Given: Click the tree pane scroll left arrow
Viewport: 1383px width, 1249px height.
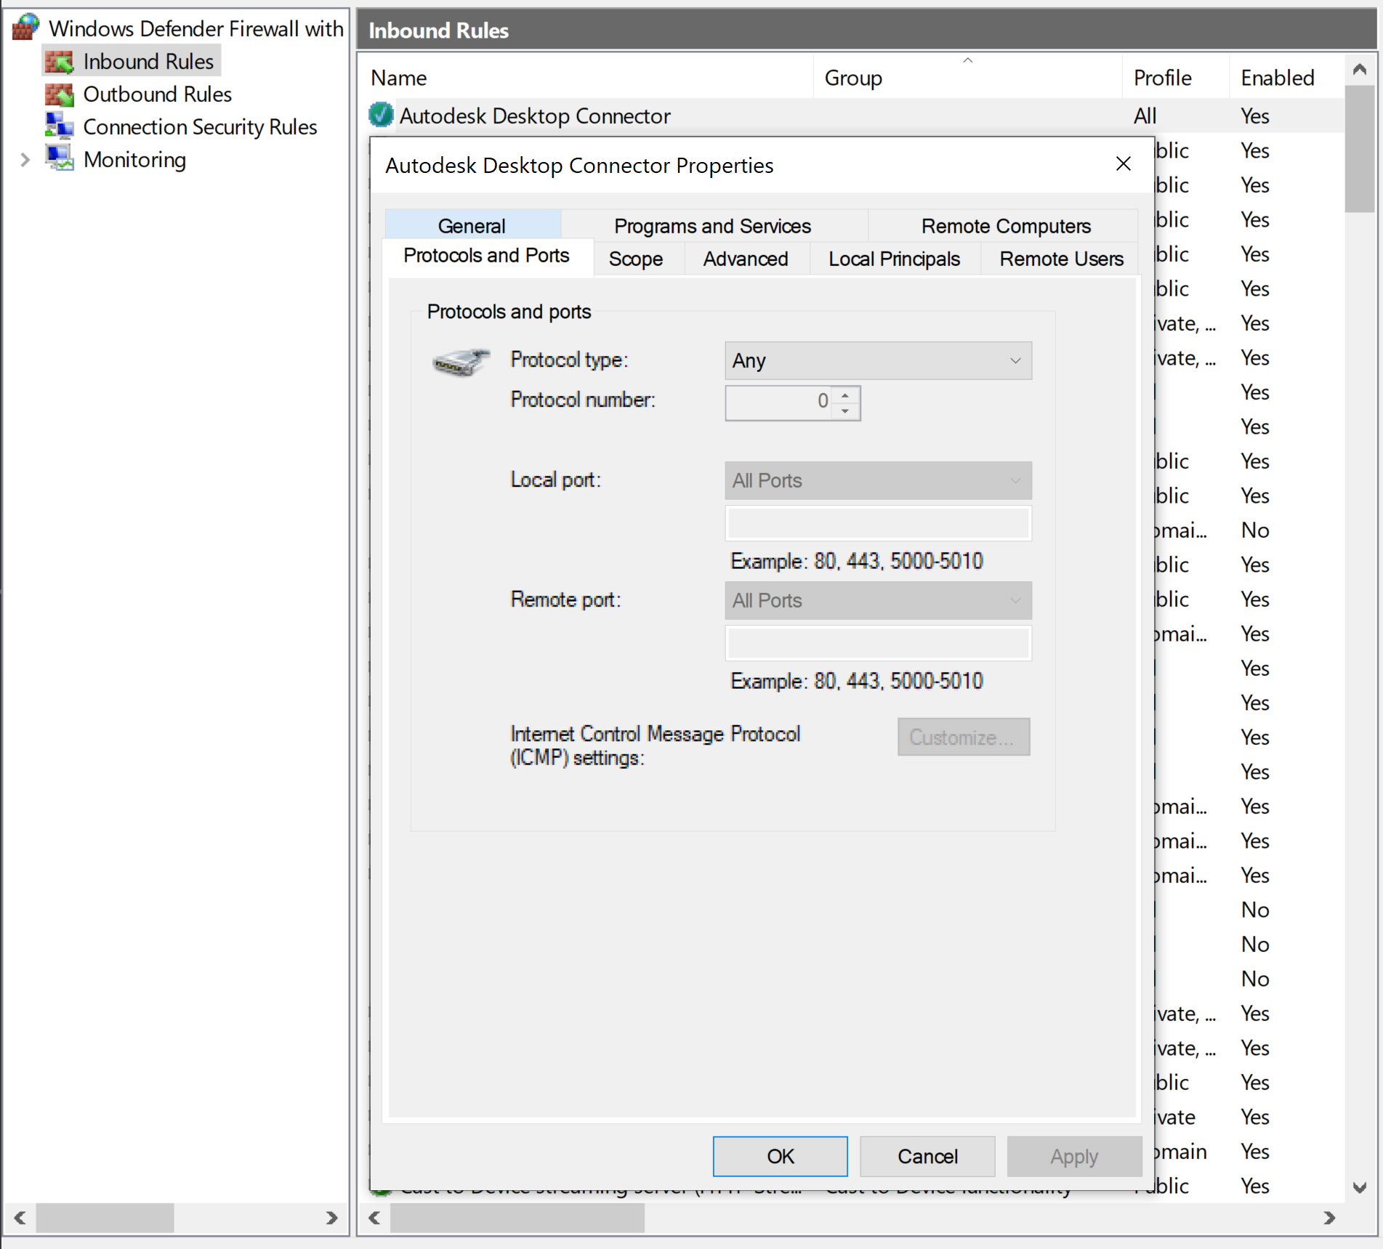Looking at the screenshot, I should click(x=20, y=1218).
